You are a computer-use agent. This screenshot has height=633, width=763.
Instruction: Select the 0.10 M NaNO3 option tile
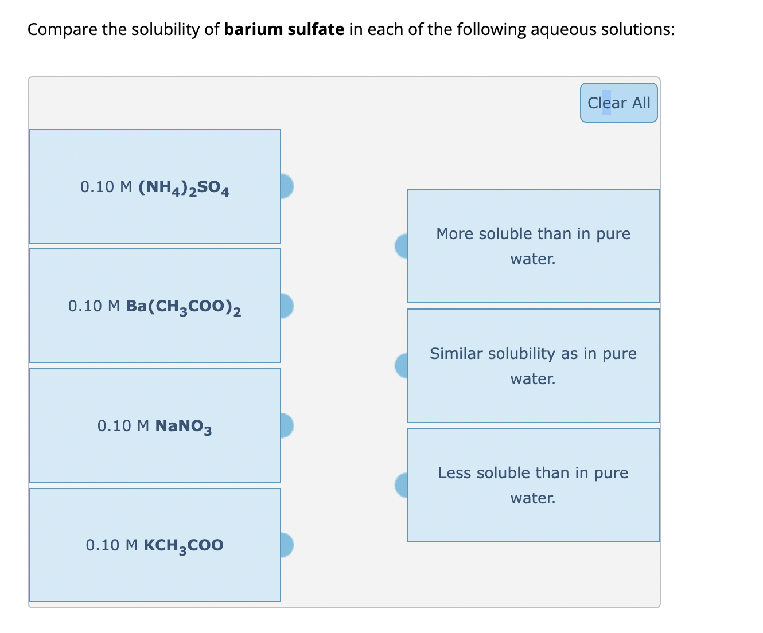[x=154, y=426]
